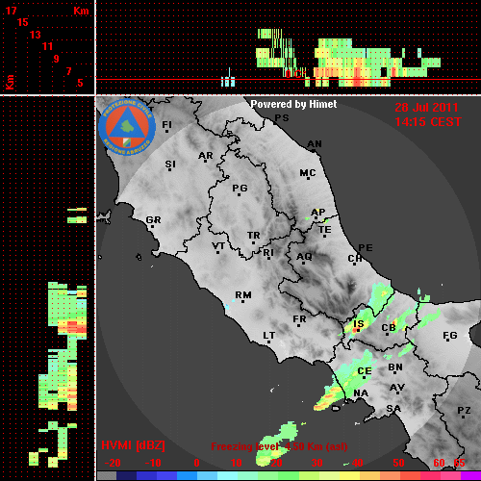The width and height of the screenshot is (481, 481).
Task: Click the 'IS' city label on the map
Action: (358, 323)
